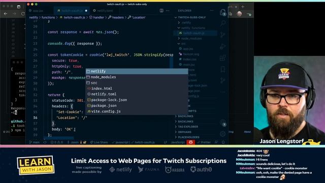
Task: Expand the node_modules folder in the explorer
Action: tap(195, 39)
